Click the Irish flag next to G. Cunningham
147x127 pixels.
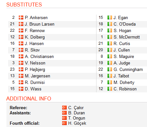pyautogui.click(x=110, y=69)
